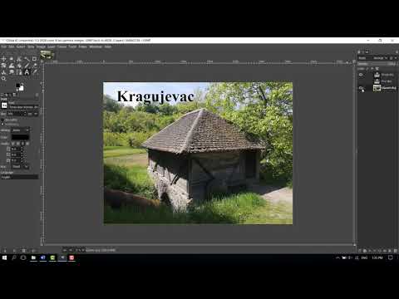Show the hidden middle layer via eye column
Viewport: 399px width, 299px height.
[361, 81]
